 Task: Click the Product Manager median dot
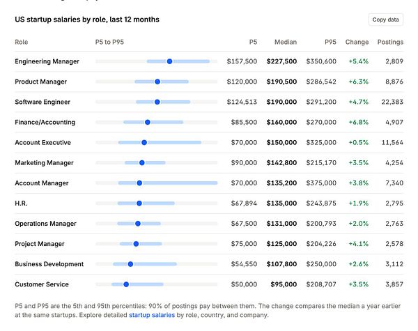(157, 82)
